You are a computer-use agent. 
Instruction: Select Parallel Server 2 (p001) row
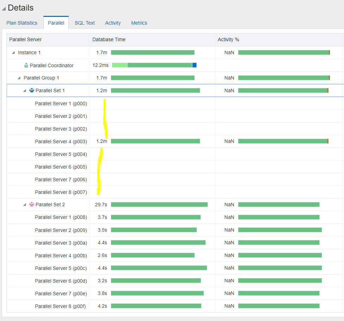175,116
